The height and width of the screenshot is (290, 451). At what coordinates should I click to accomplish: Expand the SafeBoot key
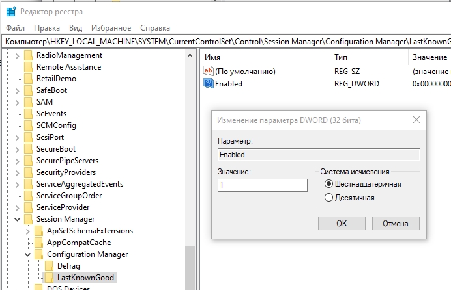17,91
